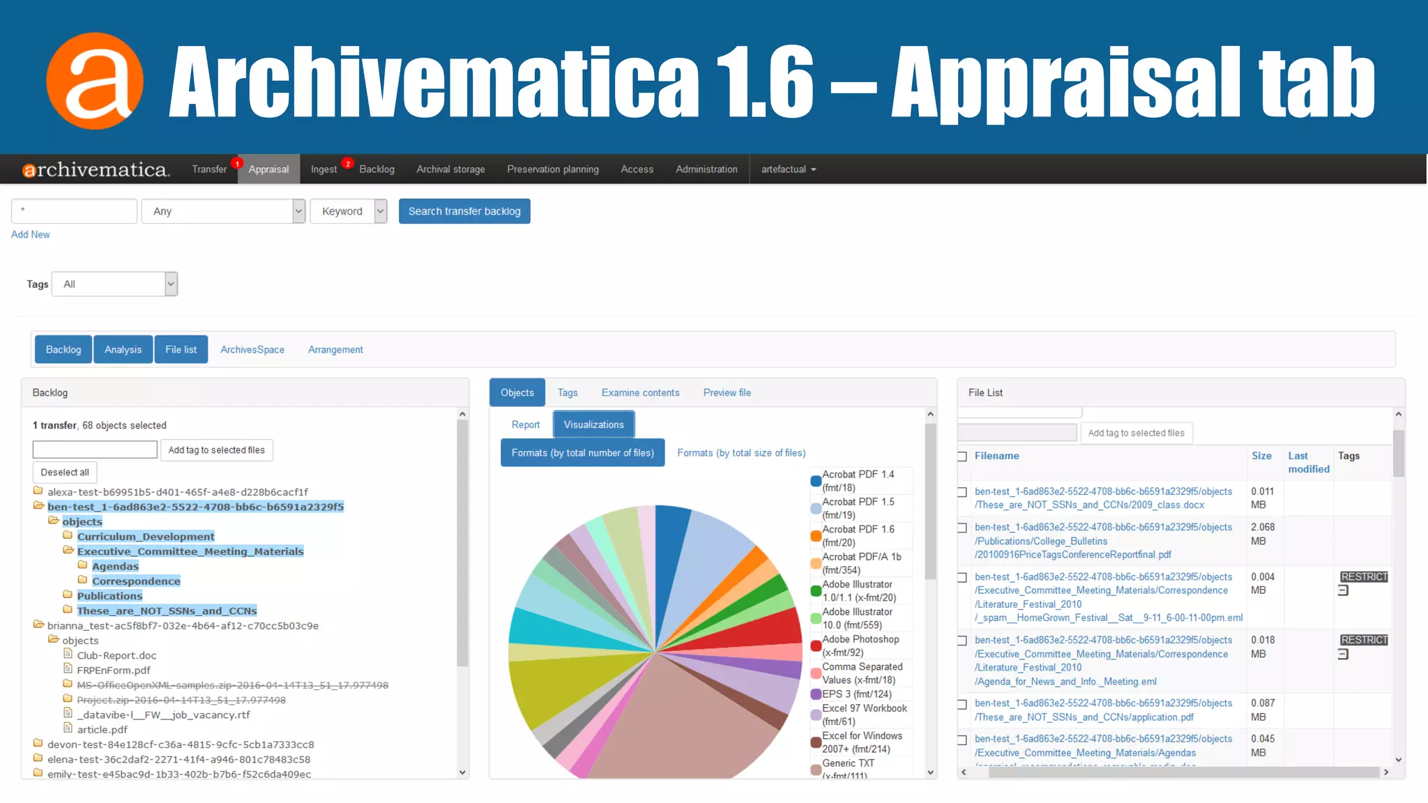Click folder icon beside Publications
Viewport: 1428px width, 803px height.
pos(68,595)
